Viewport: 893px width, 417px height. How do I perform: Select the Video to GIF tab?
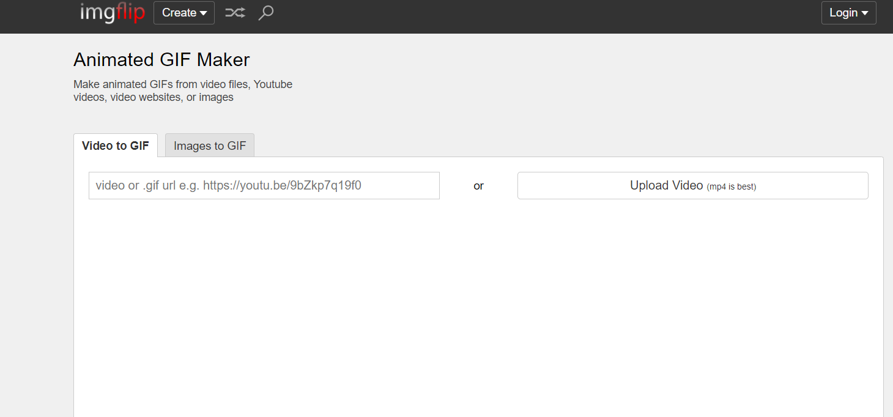tap(116, 146)
